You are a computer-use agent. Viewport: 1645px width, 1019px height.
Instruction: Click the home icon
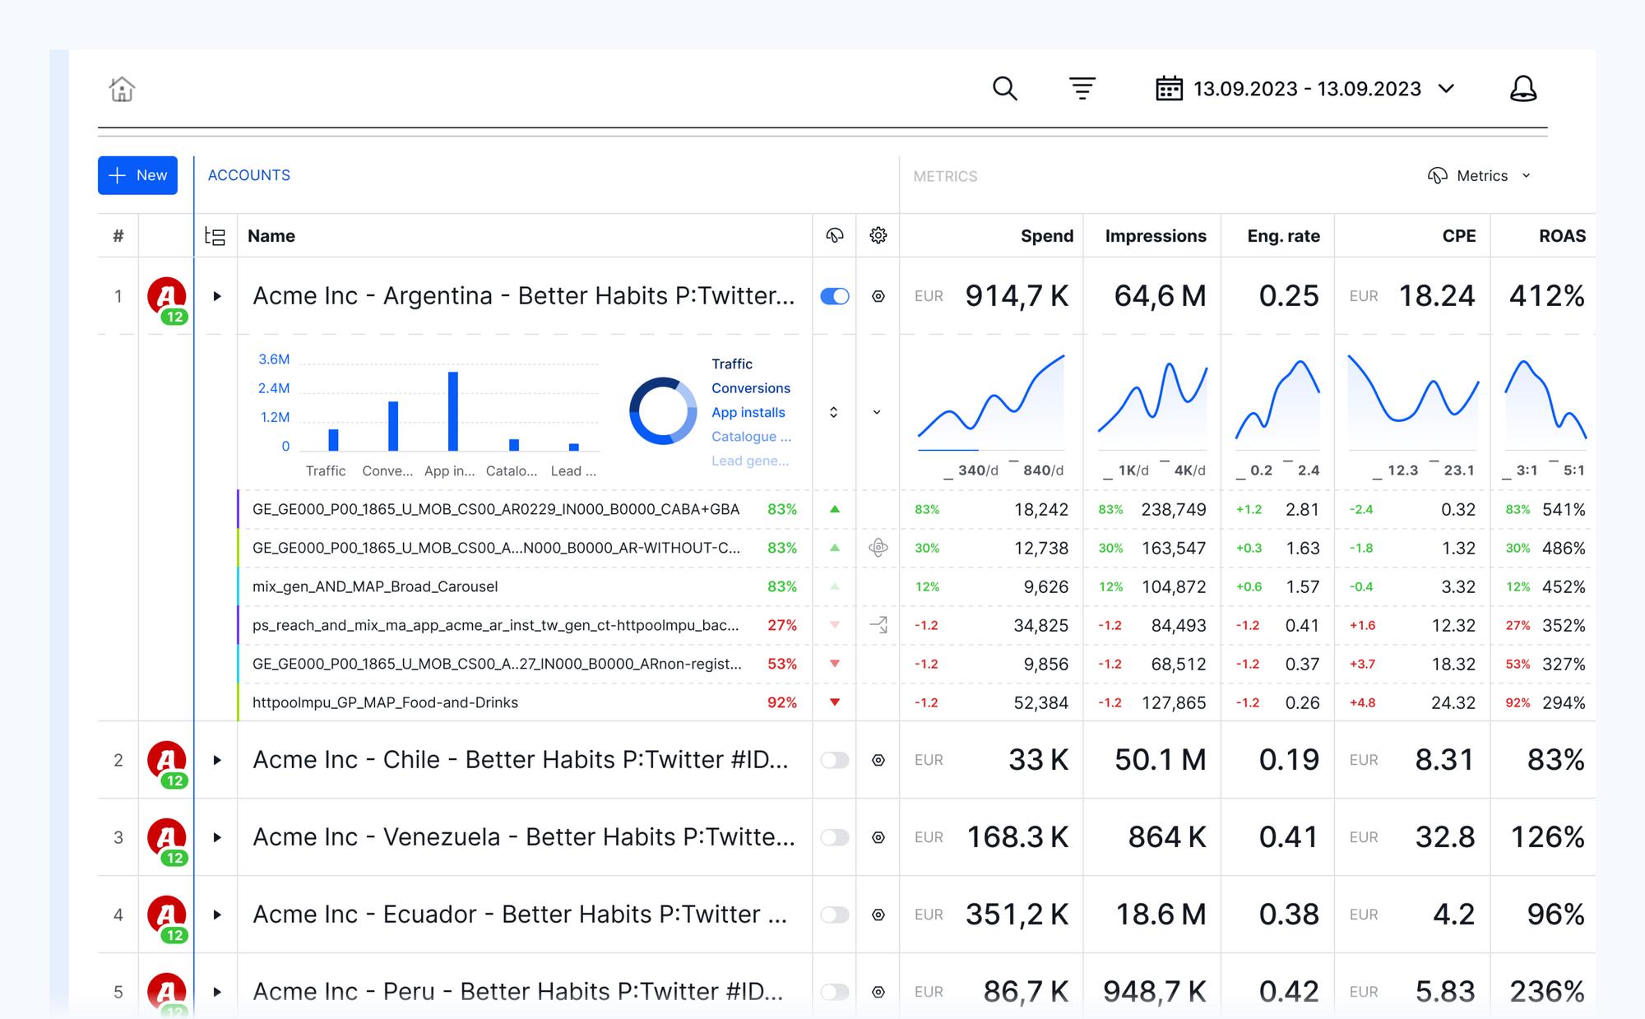click(x=122, y=89)
